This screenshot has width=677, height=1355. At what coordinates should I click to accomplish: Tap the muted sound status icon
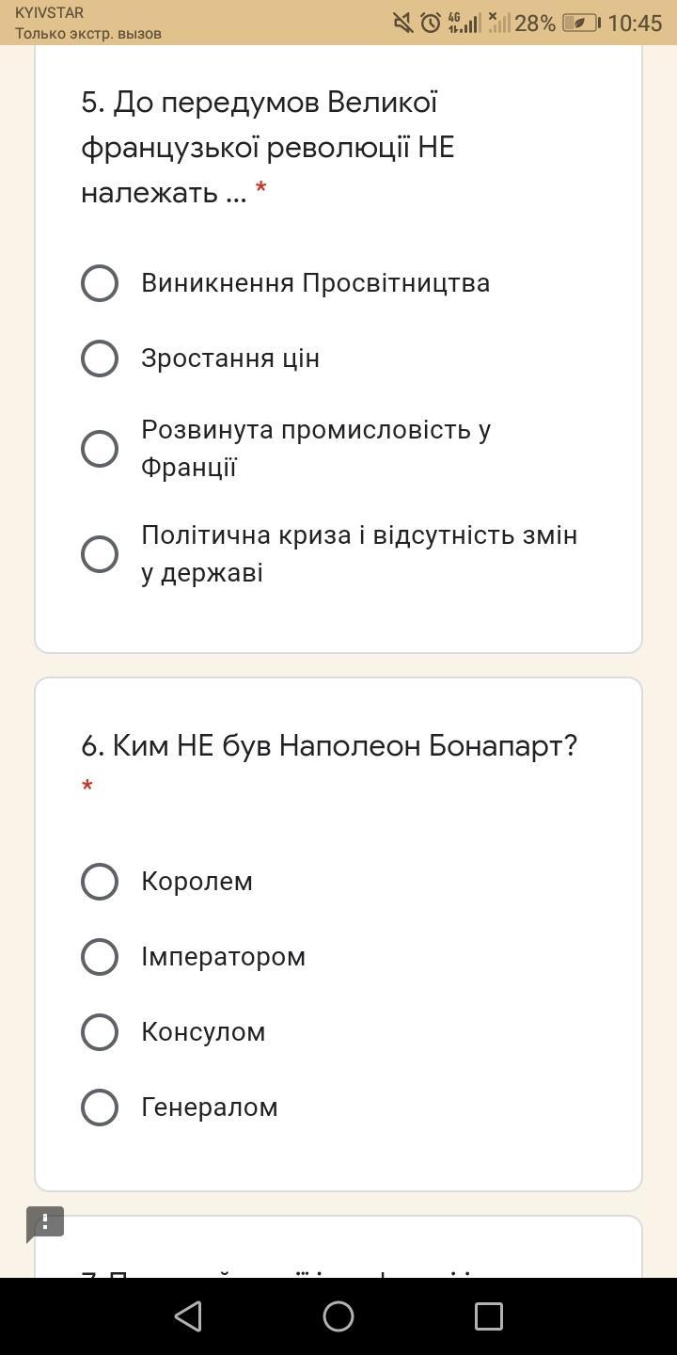point(403,23)
